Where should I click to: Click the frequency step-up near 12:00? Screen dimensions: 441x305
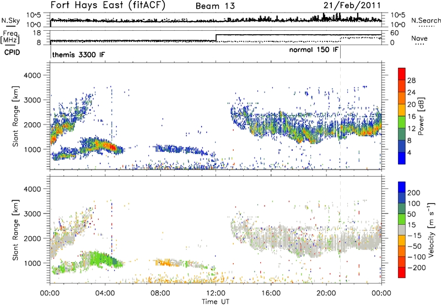tap(216, 38)
